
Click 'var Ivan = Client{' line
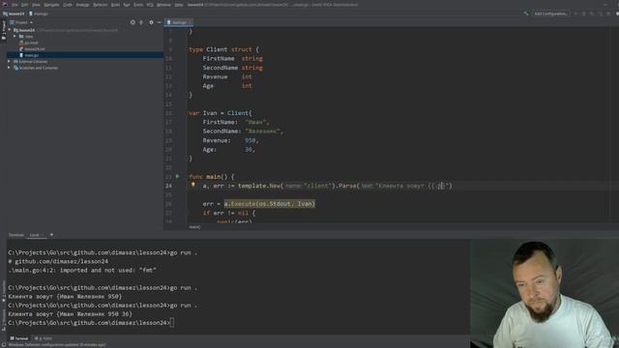(221, 113)
